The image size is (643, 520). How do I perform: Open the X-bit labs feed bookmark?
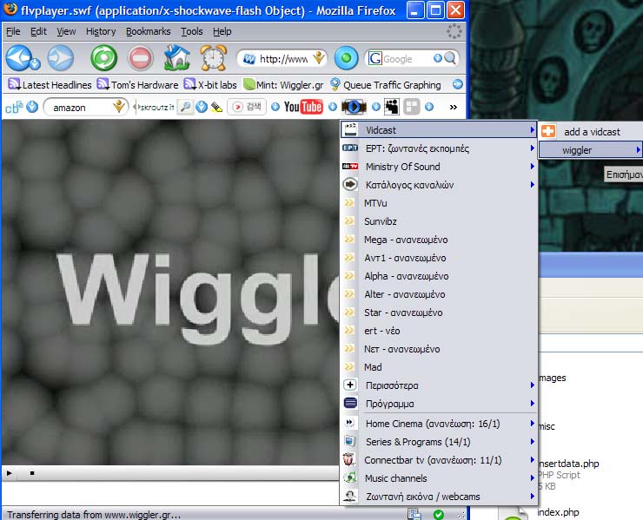pyautogui.click(x=210, y=85)
